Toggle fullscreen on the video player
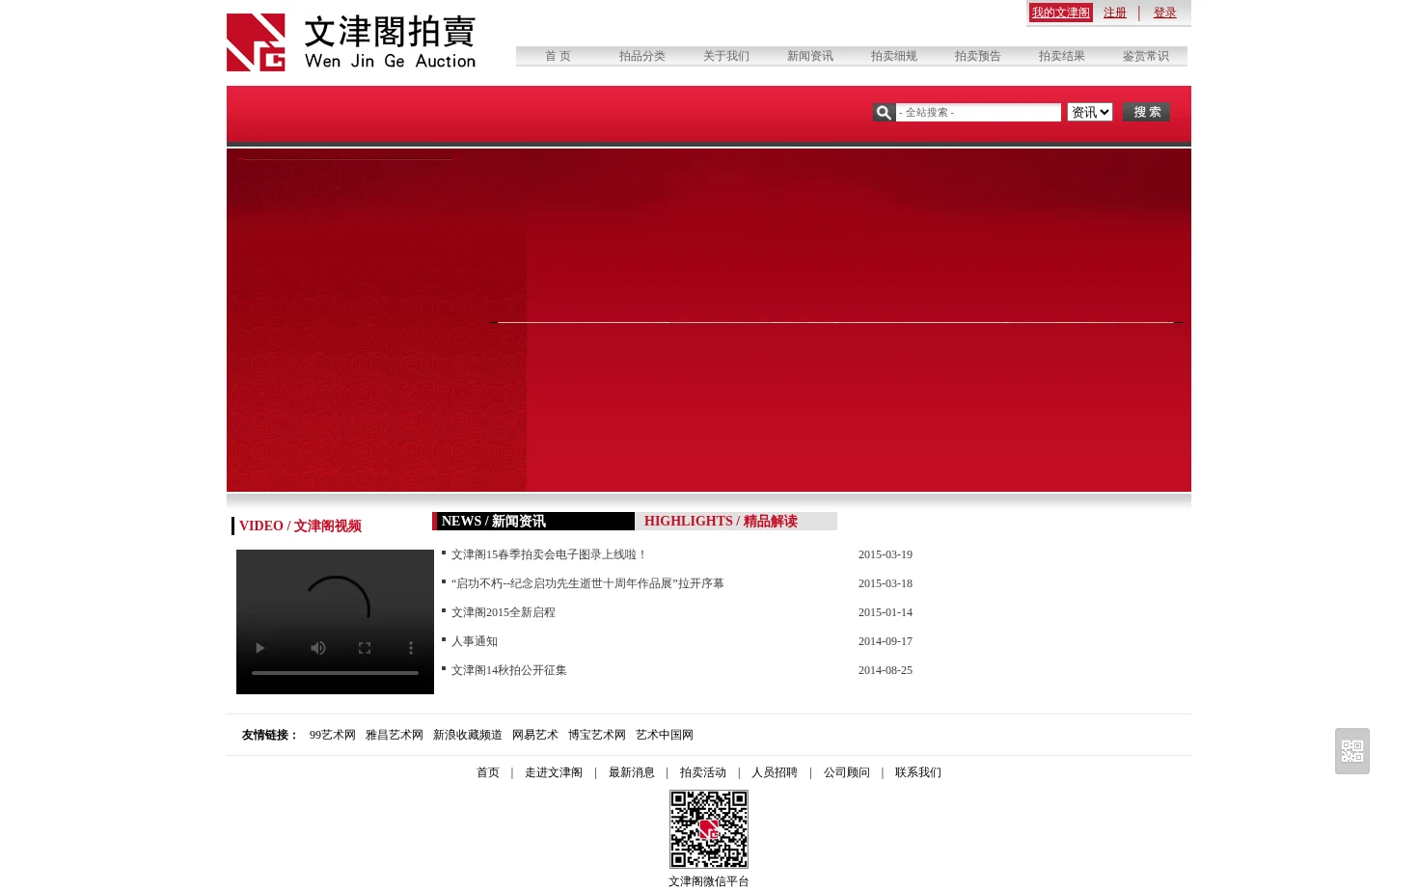The height and width of the screenshot is (890, 1418). point(365,648)
